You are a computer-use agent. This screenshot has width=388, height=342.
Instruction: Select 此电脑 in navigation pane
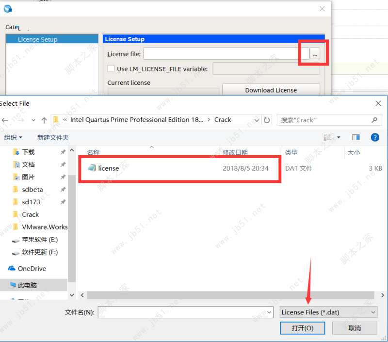pyautogui.click(x=27, y=285)
